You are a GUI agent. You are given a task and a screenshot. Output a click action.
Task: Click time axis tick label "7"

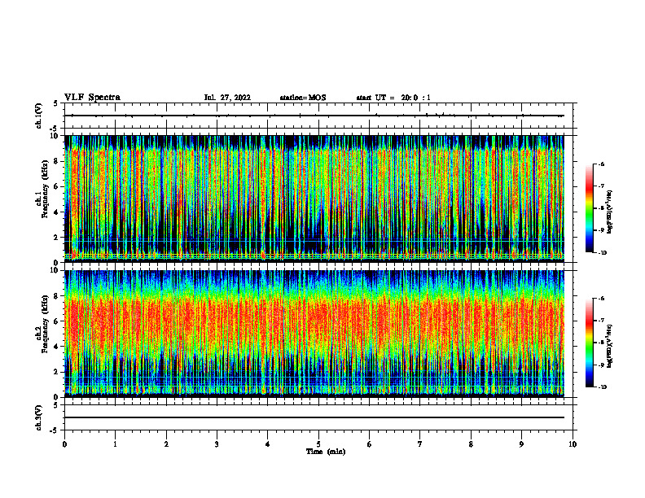click(x=420, y=444)
